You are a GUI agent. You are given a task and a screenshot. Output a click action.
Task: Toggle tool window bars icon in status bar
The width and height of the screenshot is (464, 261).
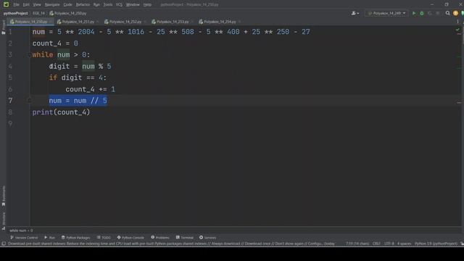(3, 244)
